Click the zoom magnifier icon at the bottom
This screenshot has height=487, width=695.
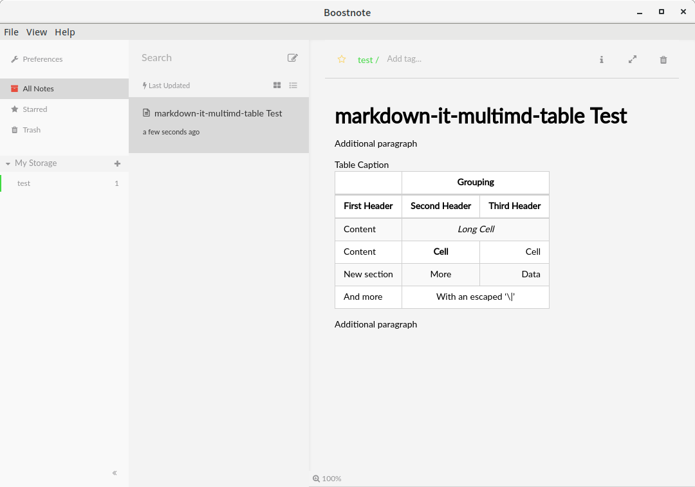click(x=316, y=479)
